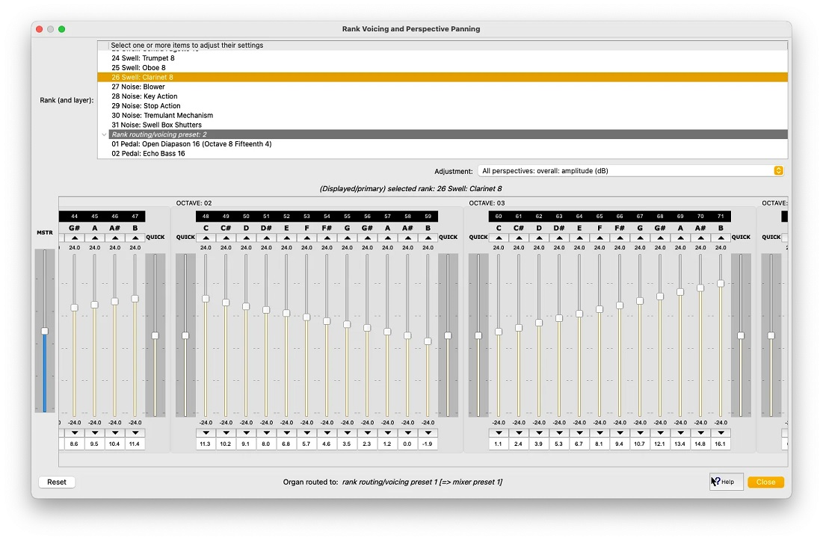
Task: Choose '01 Pedal: Open Diapason 16' in list
Action: [x=191, y=144]
